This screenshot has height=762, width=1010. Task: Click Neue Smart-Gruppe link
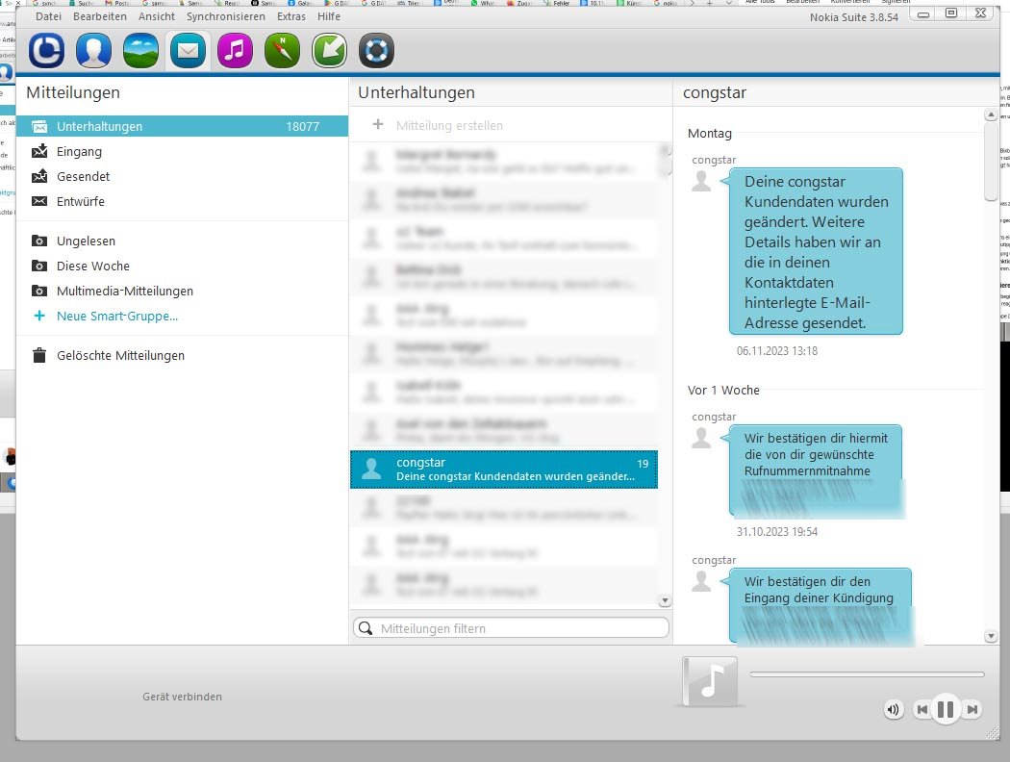pos(116,317)
